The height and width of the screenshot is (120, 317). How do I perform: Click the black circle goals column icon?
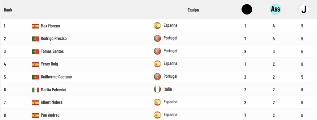tap(247, 10)
